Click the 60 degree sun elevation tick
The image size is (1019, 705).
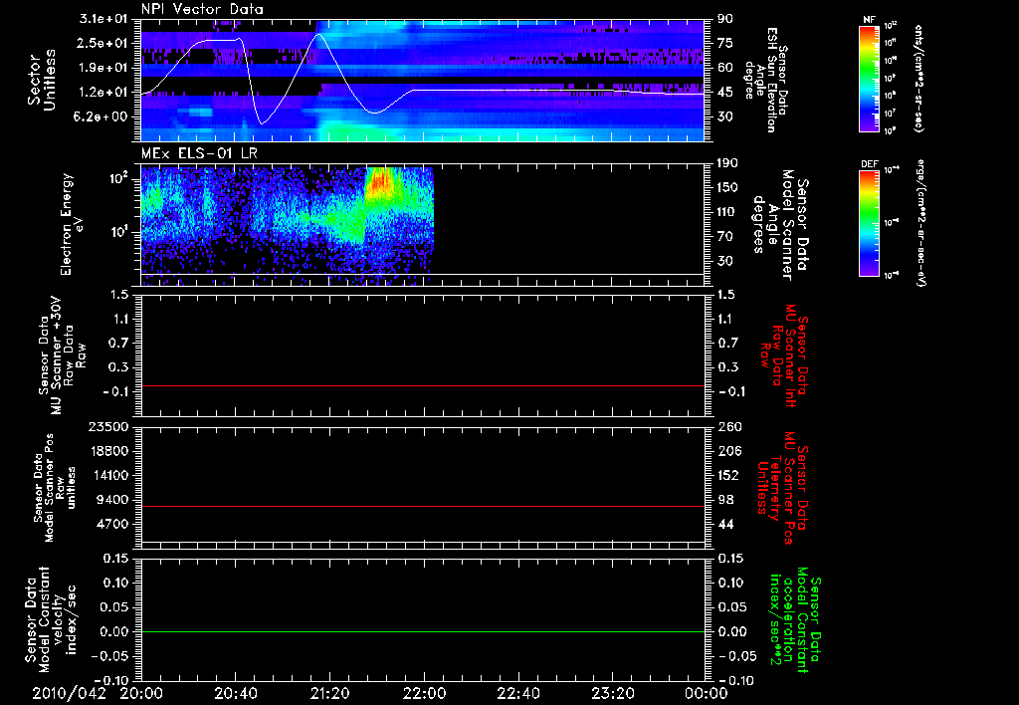[x=725, y=68]
